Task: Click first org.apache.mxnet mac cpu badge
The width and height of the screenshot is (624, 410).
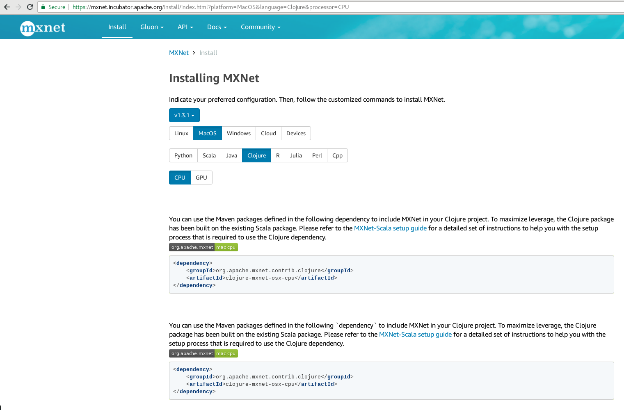Action: click(x=203, y=247)
